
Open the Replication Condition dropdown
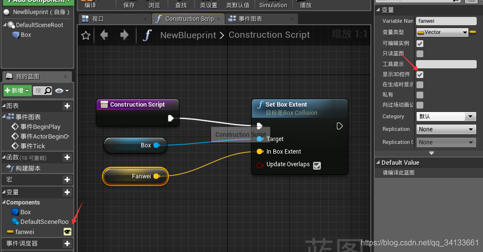pyautogui.click(x=446, y=142)
